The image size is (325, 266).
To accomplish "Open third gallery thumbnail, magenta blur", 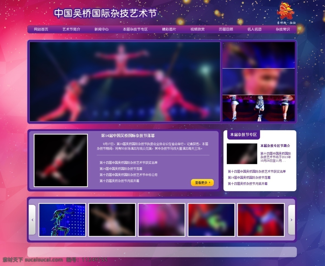I will (162, 220).
